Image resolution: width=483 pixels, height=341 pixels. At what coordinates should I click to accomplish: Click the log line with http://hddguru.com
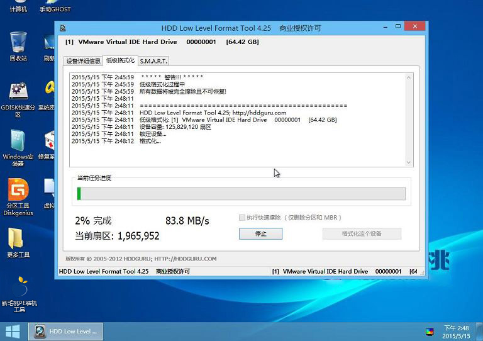pos(179,113)
